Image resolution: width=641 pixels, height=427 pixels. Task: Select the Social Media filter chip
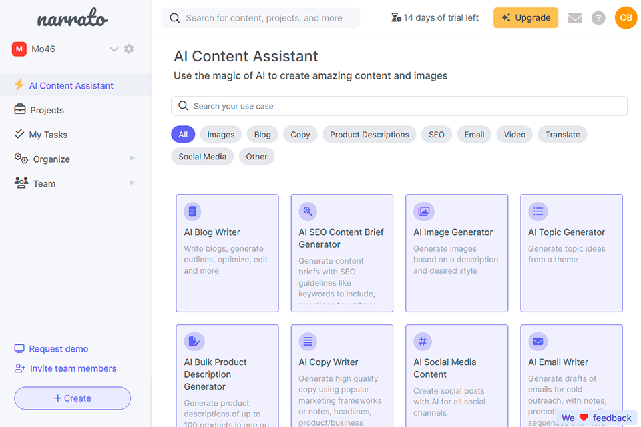[202, 157]
